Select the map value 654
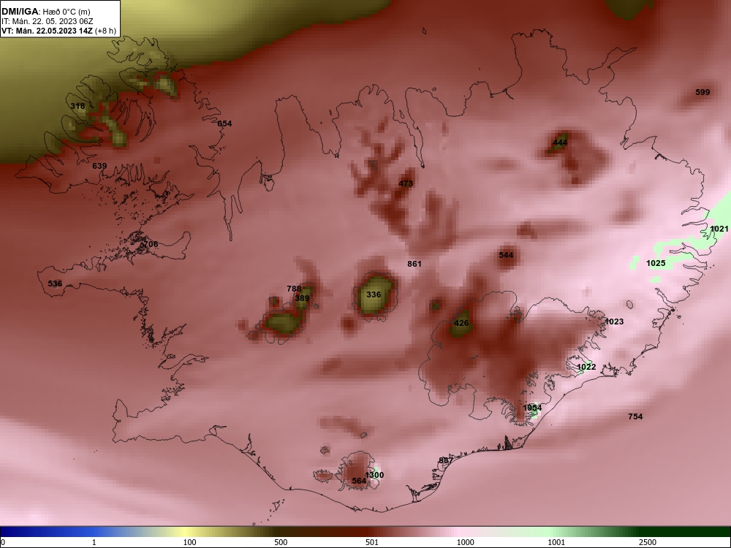The image size is (731, 548). coord(224,123)
